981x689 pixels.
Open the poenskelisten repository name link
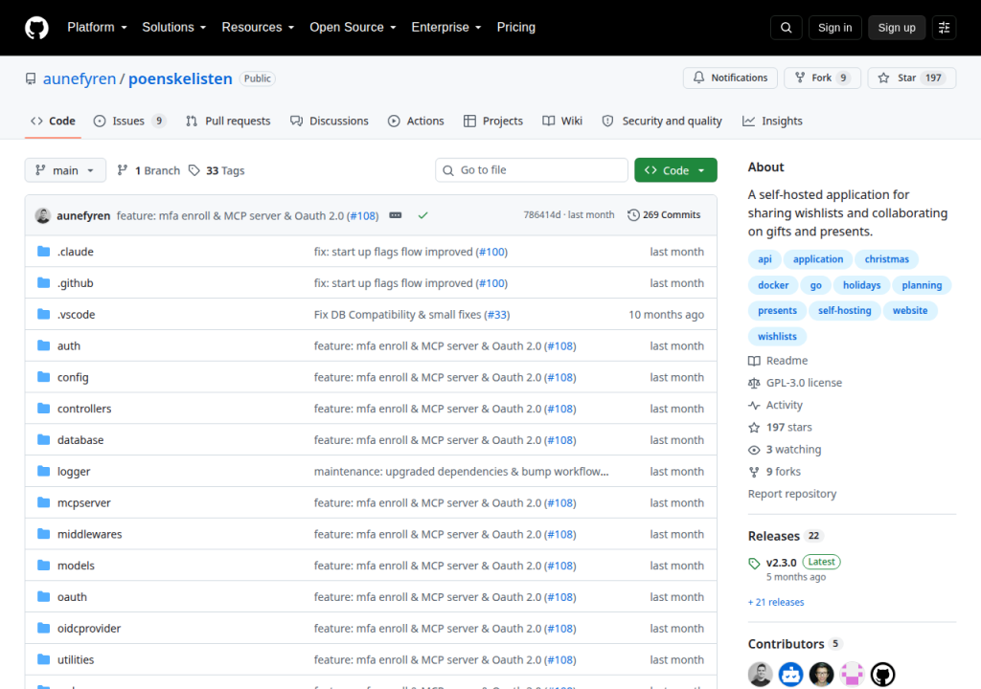coord(180,78)
